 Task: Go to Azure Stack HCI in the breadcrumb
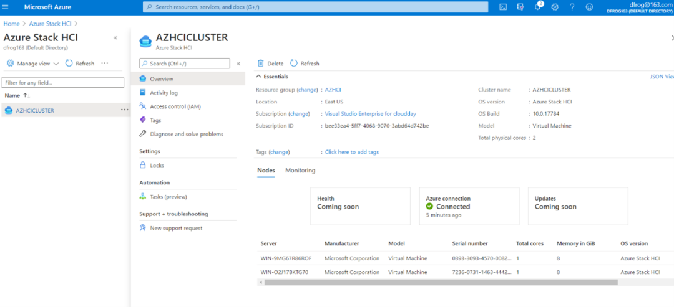[x=51, y=23]
